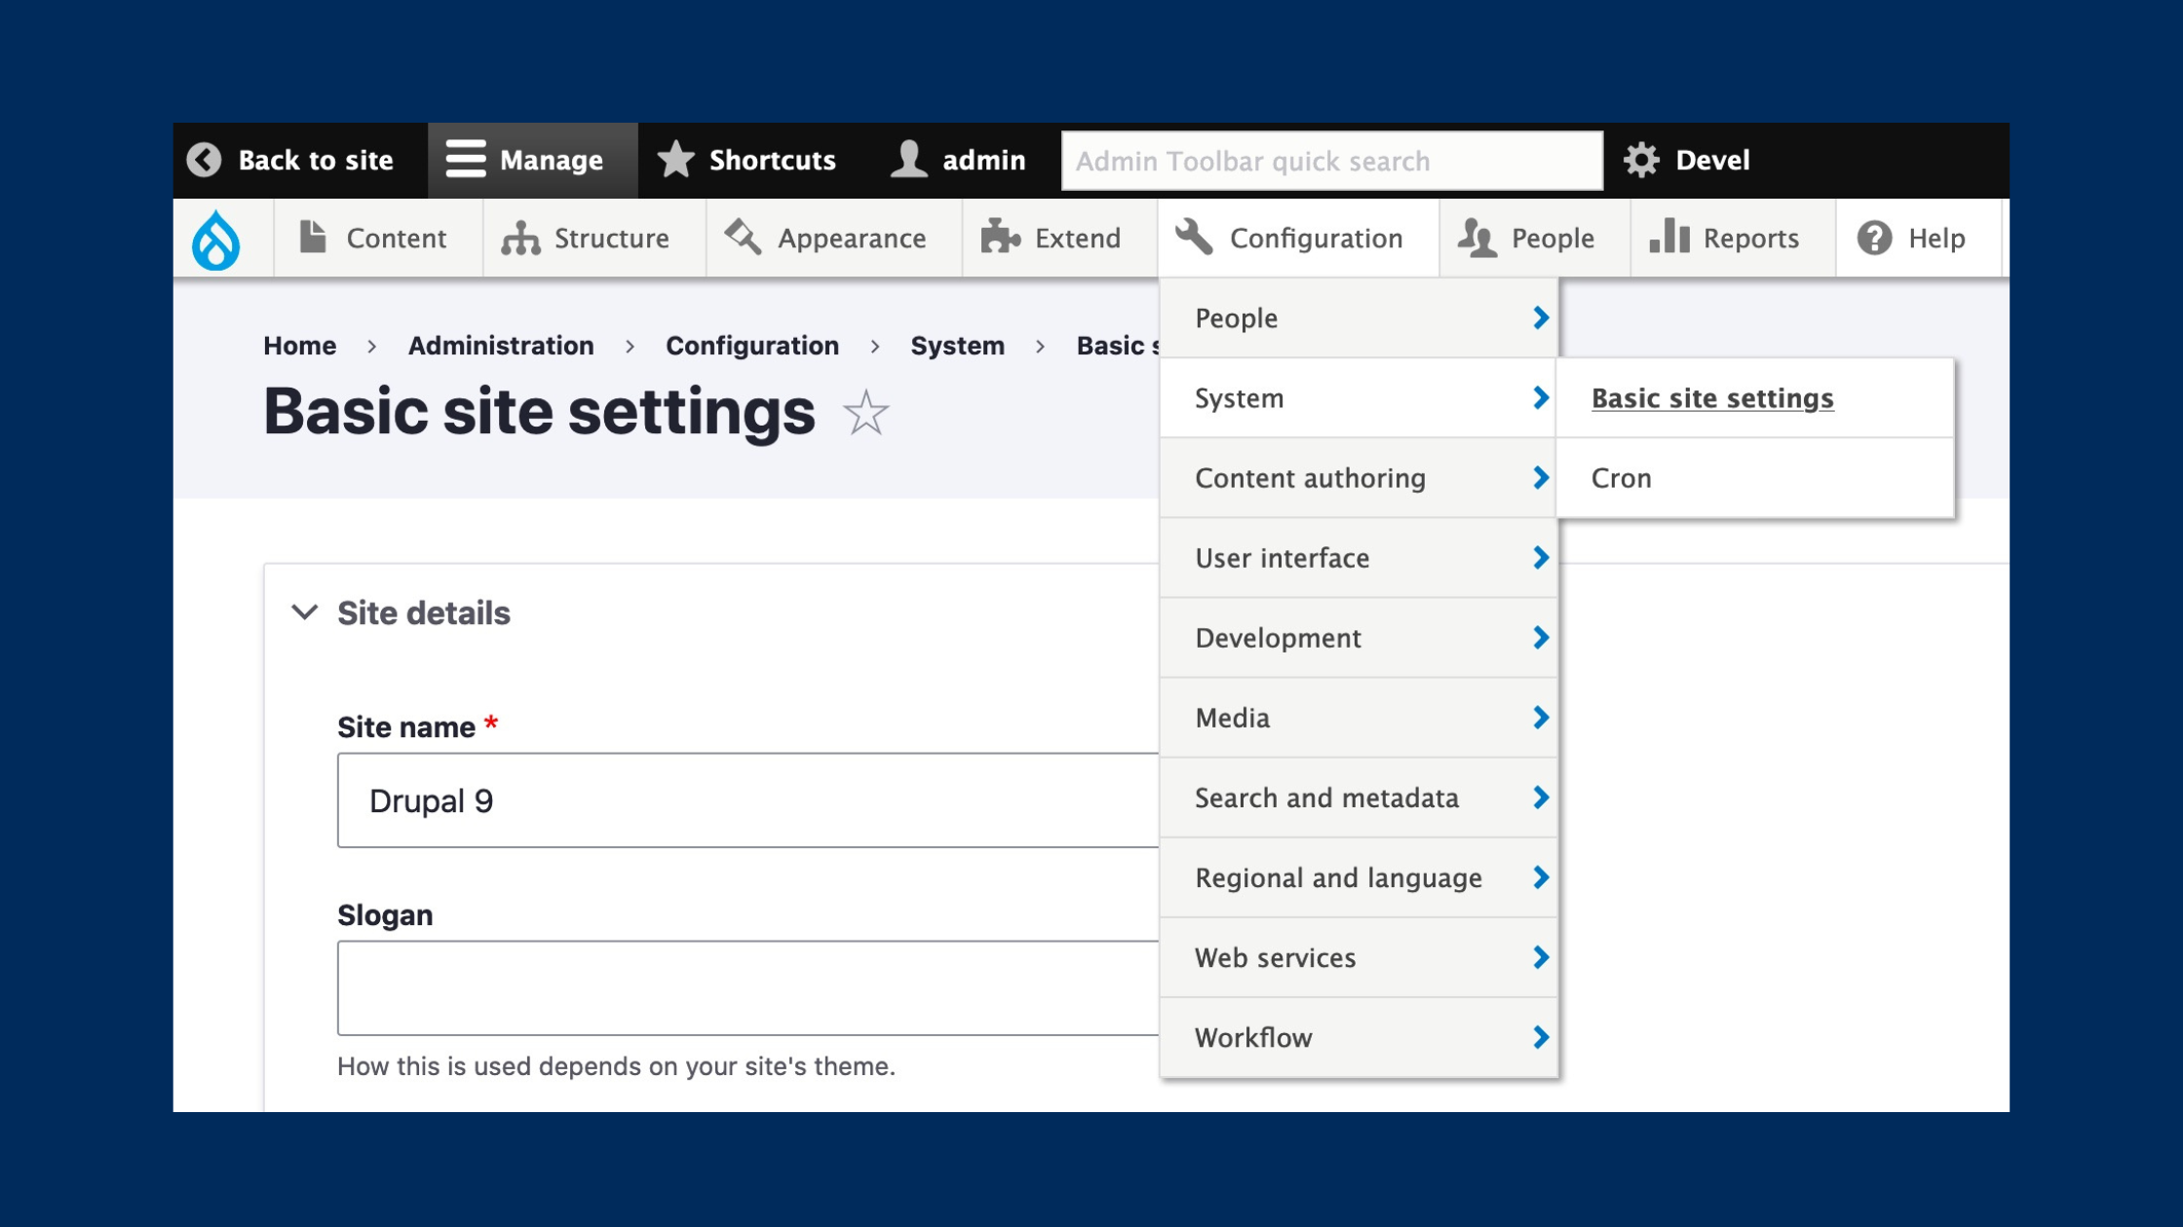2183x1227 pixels.
Task: Click the admin user silhouette icon
Action: click(908, 159)
